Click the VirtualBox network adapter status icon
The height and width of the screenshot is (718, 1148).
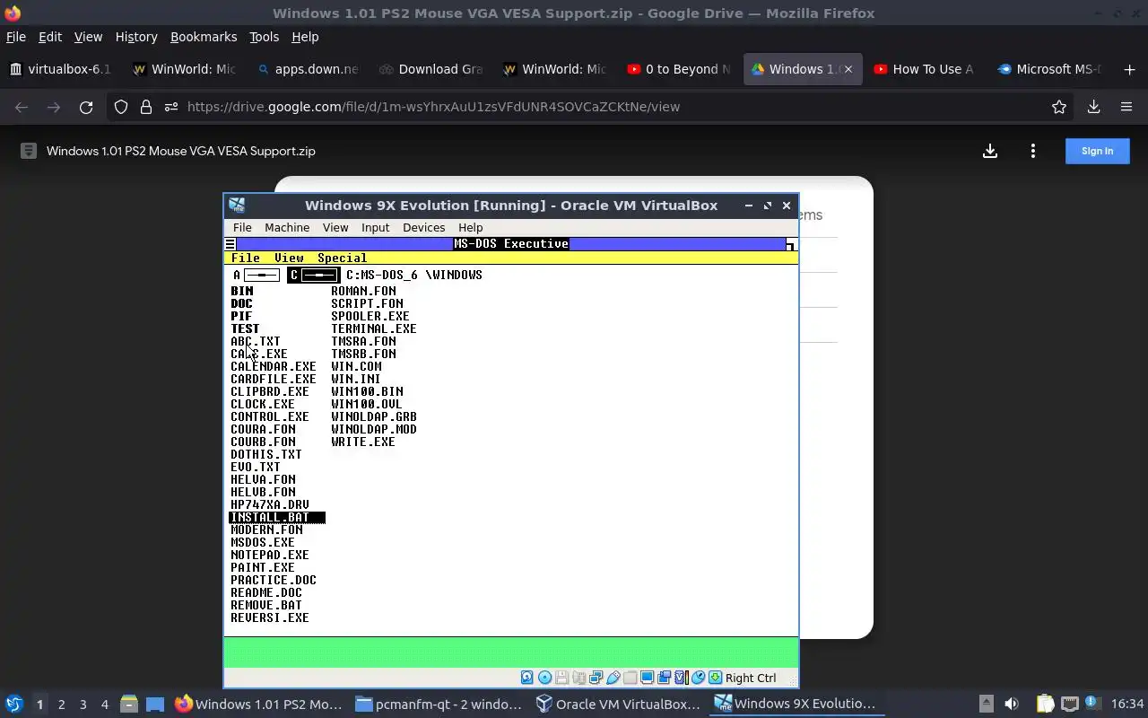coord(596,678)
